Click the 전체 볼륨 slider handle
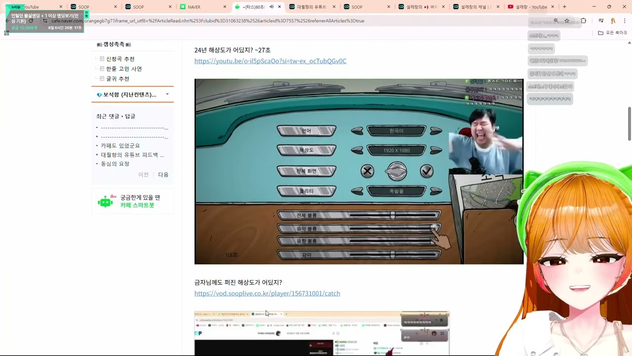This screenshot has width=632, height=356. pyautogui.click(x=393, y=215)
